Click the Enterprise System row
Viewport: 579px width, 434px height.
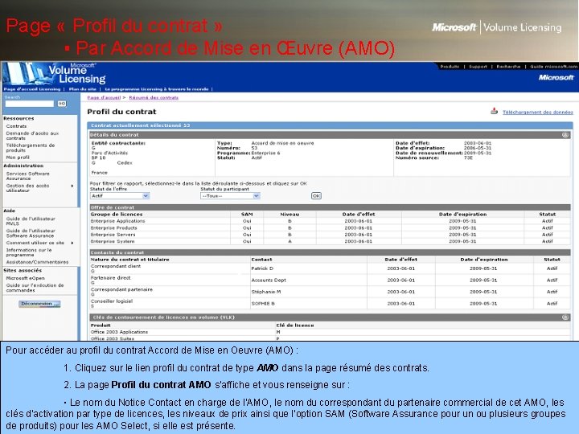click(x=330, y=241)
